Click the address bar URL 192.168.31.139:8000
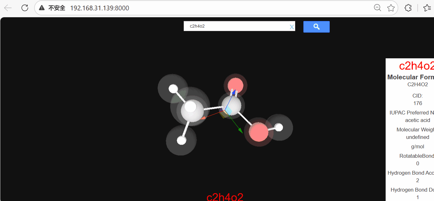The image size is (434, 201). click(x=100, y=8)
